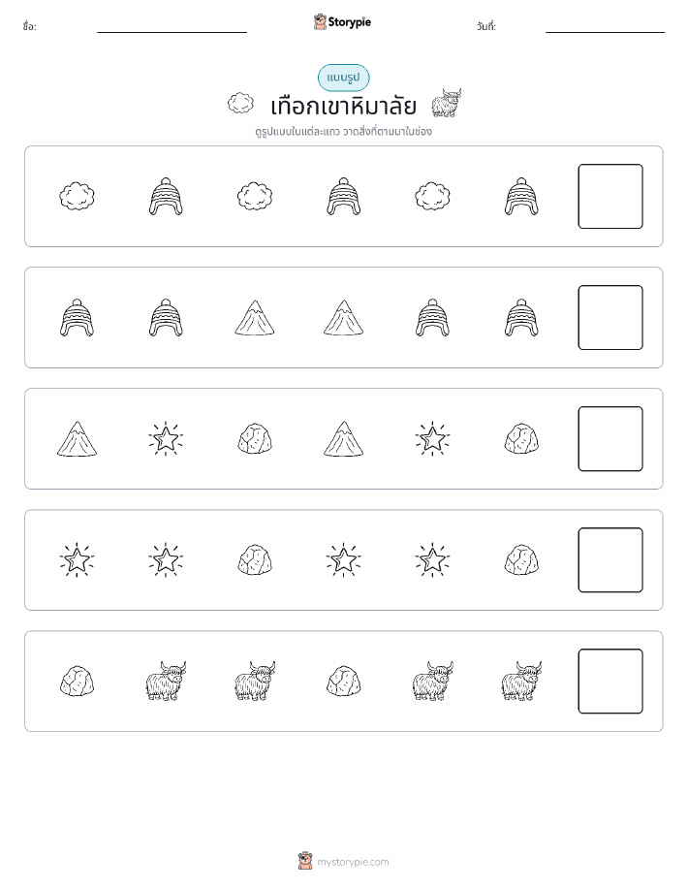Click the last rock in row three

521,439
